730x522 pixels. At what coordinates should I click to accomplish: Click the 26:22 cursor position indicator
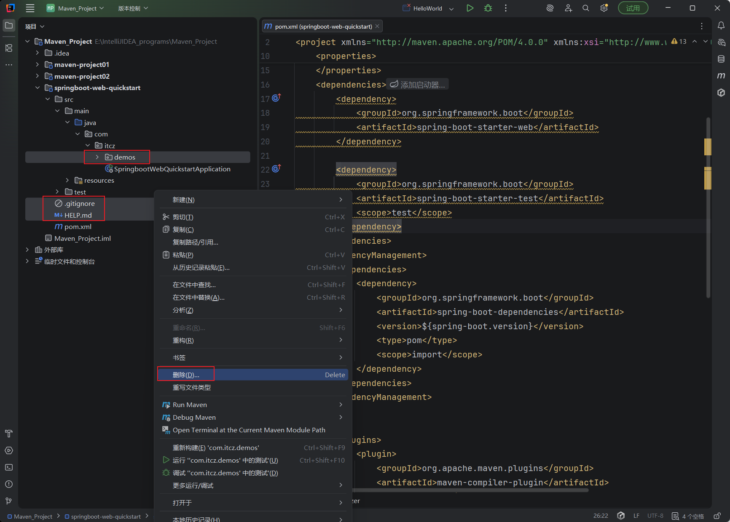coord(601,516)
